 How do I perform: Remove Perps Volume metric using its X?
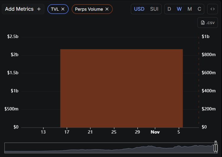tap(107, 9)
